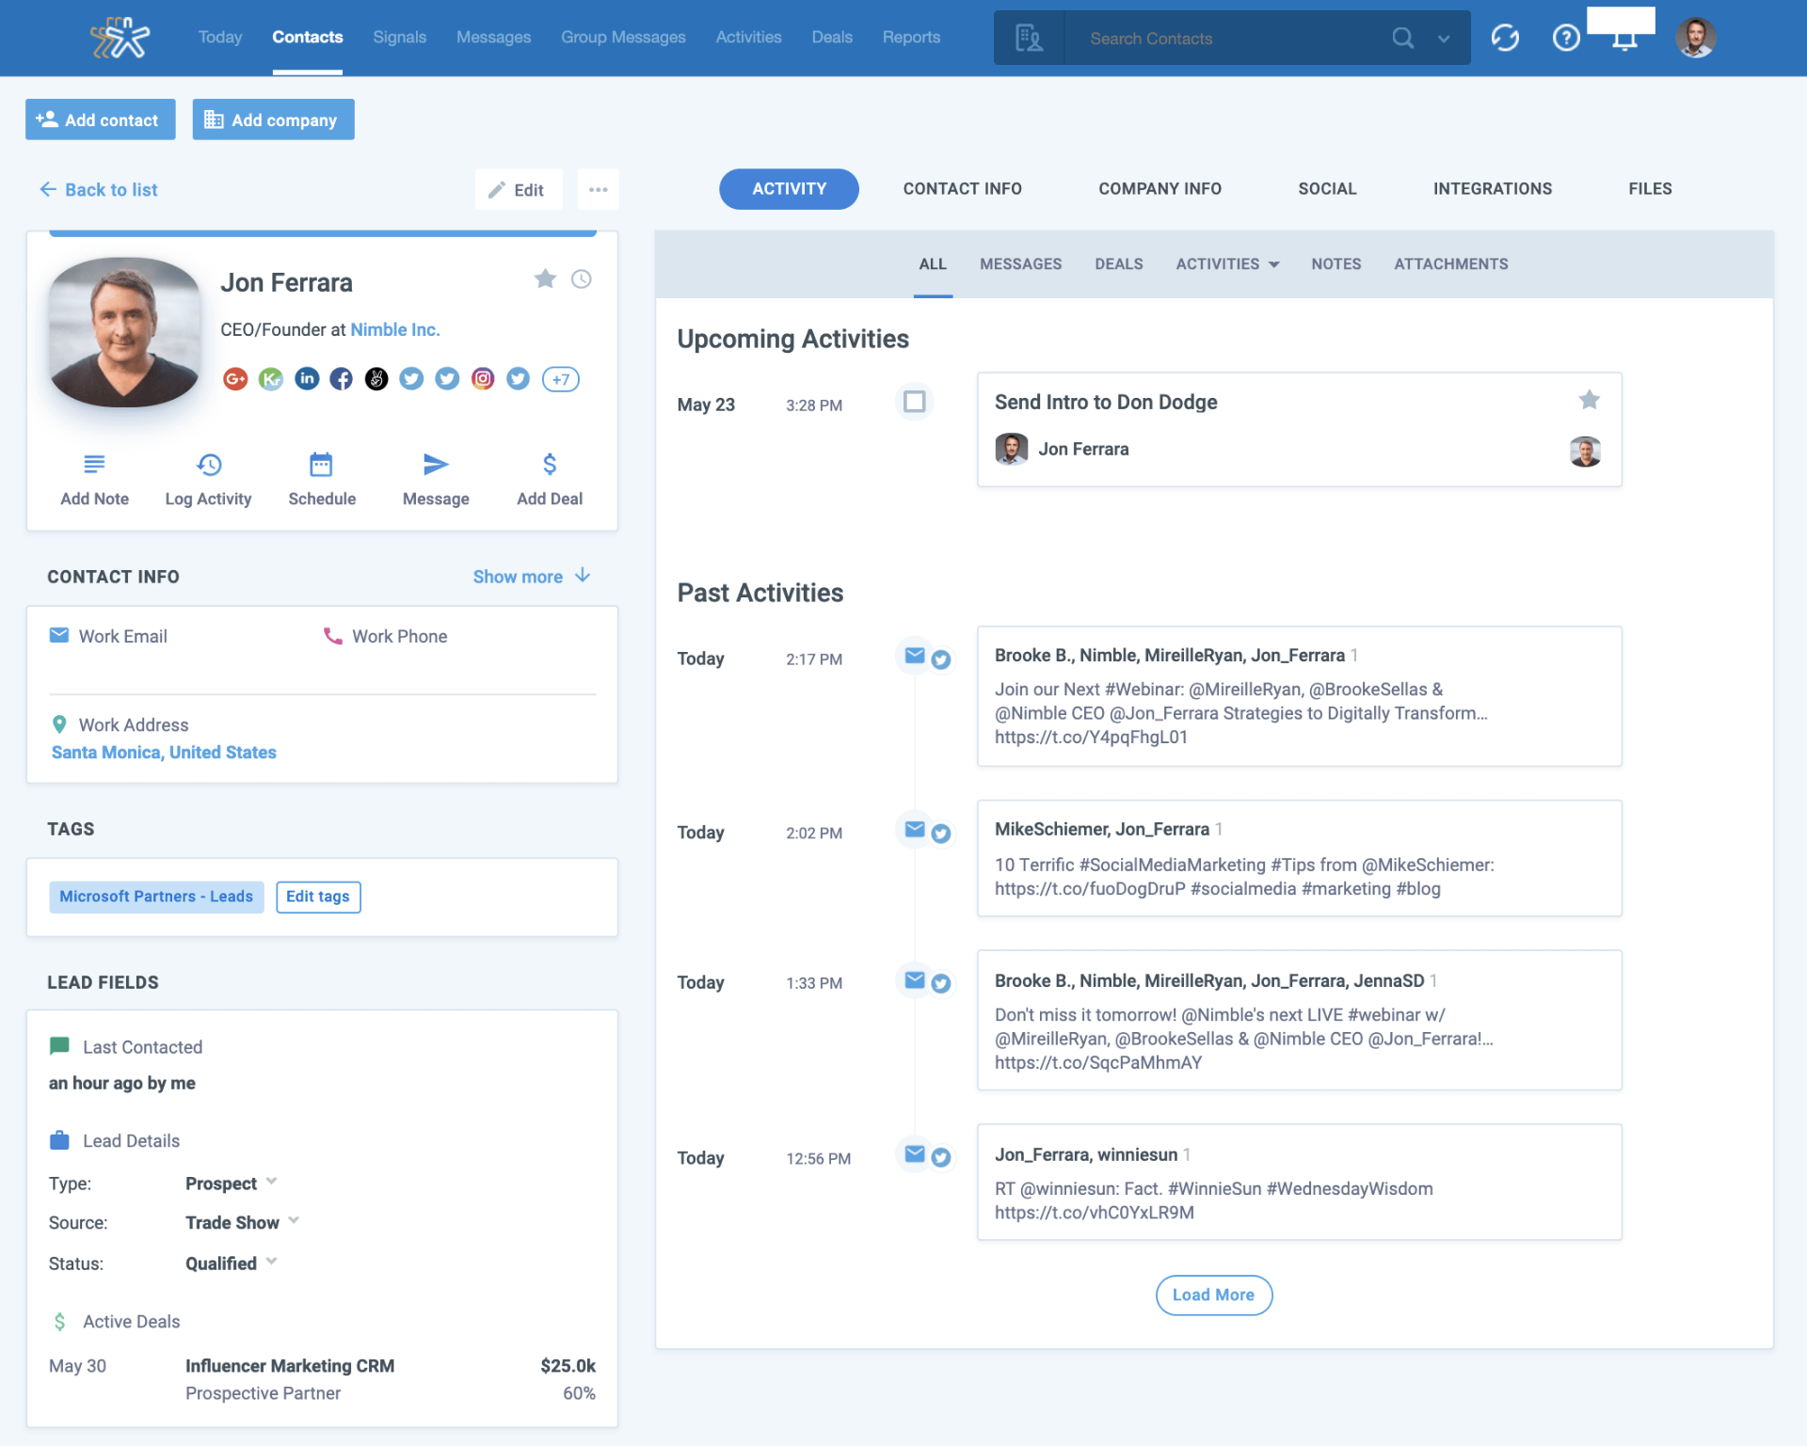Click Jon Ferrara's profile photo

coord(125,332)
